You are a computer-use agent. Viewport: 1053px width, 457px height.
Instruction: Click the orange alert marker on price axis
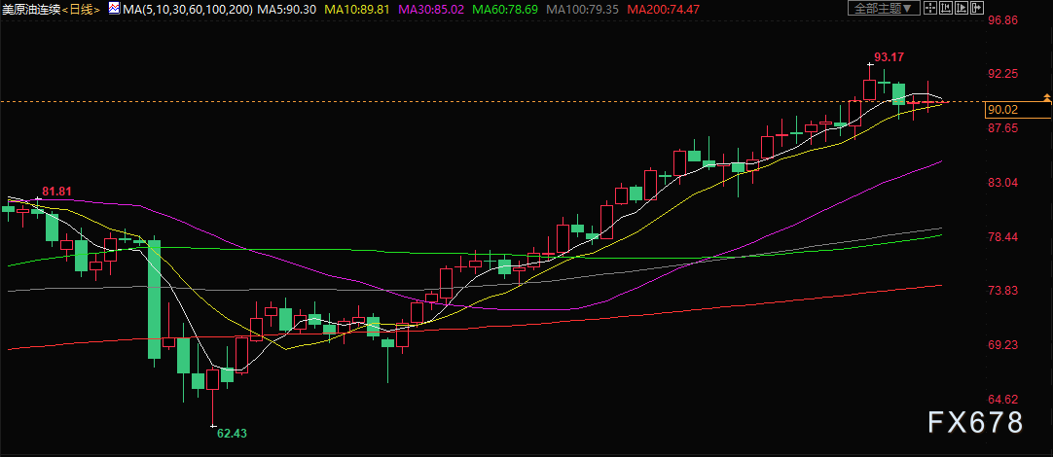click(x=1047, y=98)
